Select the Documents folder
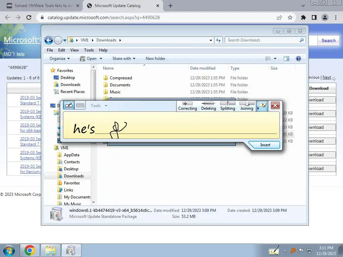Viewport: 343px width, 257px height. point(120,85)
